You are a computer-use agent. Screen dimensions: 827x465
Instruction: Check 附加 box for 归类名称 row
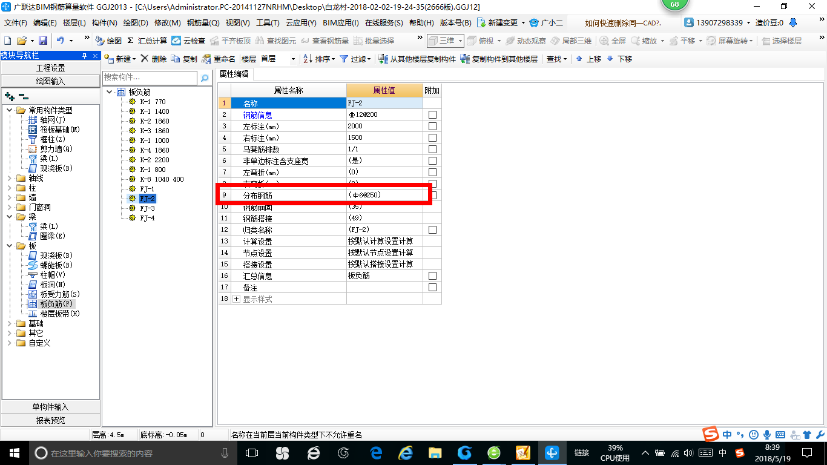click(432, 230)
